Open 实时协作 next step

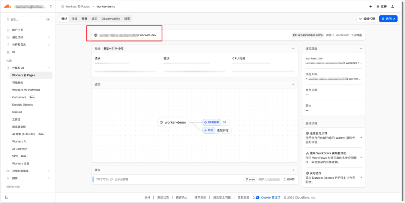334,178
